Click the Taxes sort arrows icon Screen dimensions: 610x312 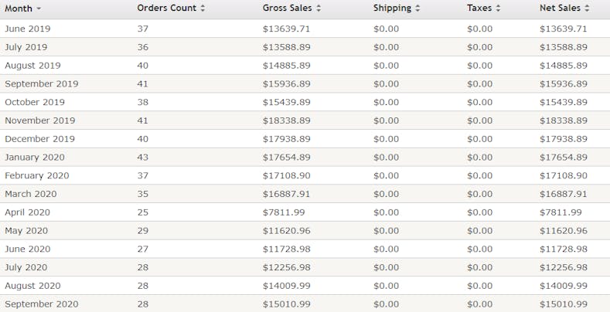[x=499, y=8]
